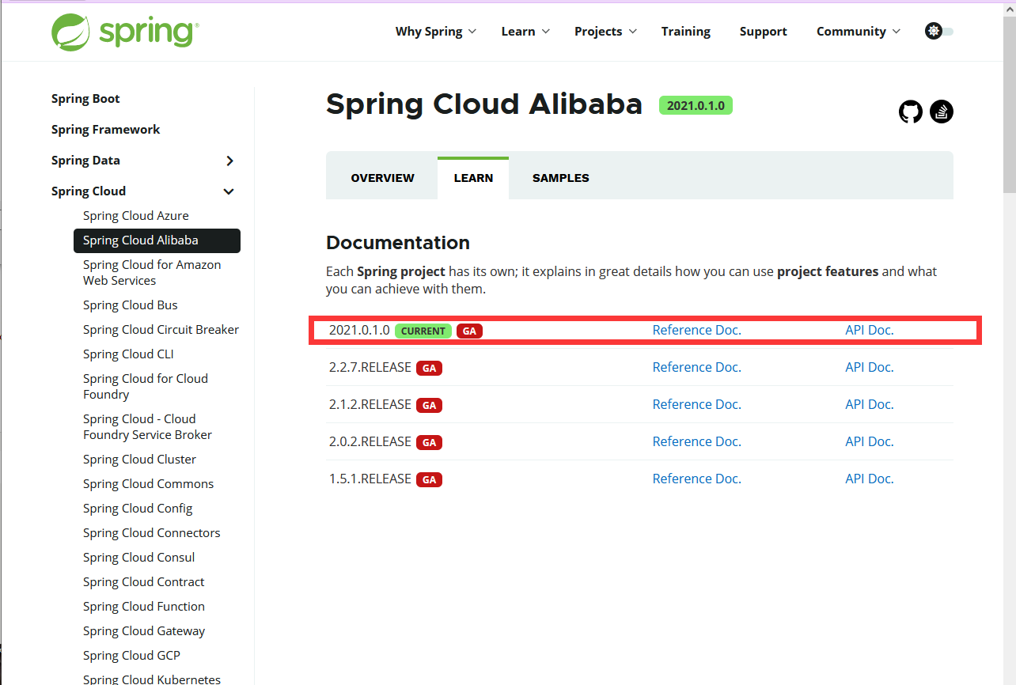Open Reference Doc. for 2.0.2.RELEASE
Viewport: 1016px width, 685px height.
click(697, 441)
